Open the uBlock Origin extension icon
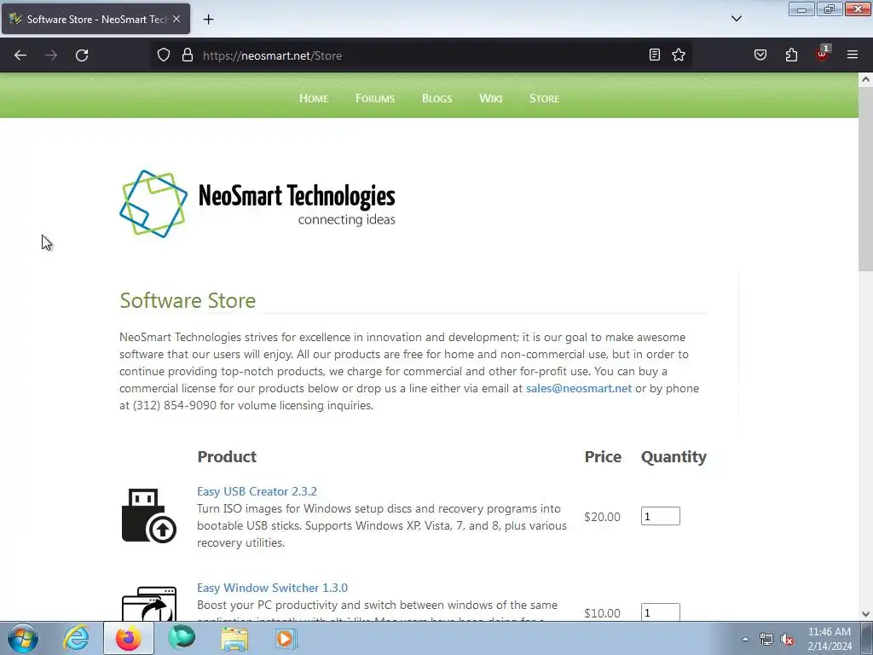The width and height of the screenshot is (873, 655). point(822,55)
